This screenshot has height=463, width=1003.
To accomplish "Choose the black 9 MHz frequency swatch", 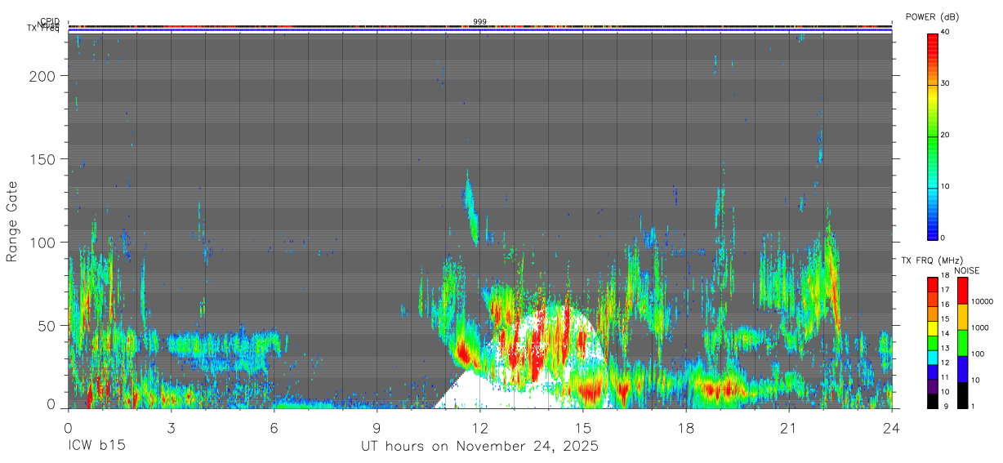I will click(933, 402).
